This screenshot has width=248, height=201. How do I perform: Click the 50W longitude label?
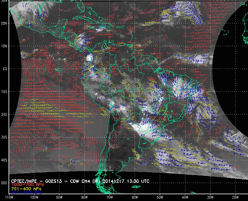tap(160, 197)
